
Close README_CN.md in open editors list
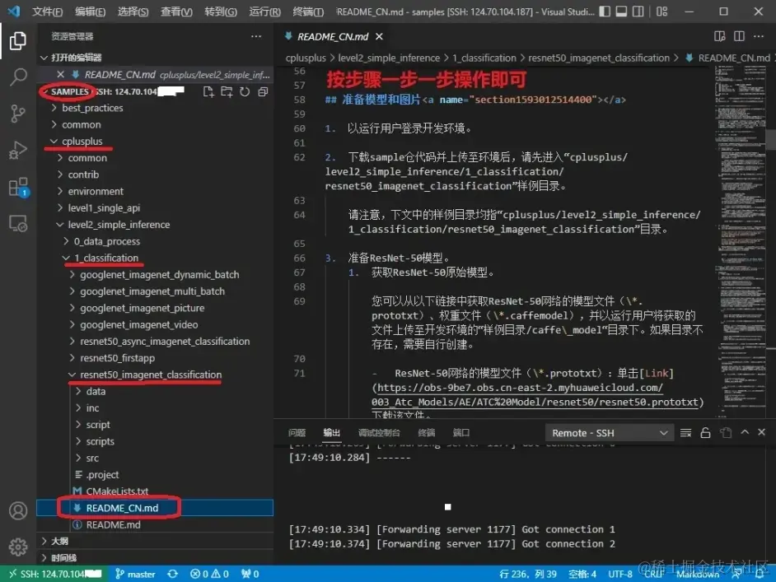[x=60, y=74]
